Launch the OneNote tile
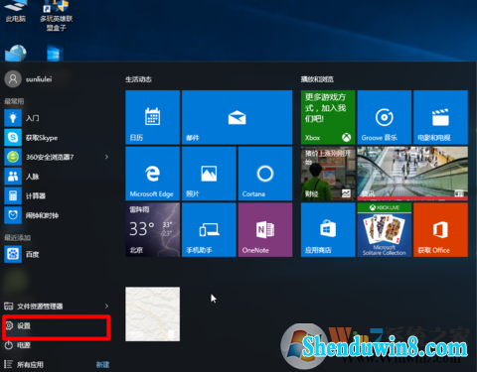Viewport: 477px width, 372px height. point(265,230)
